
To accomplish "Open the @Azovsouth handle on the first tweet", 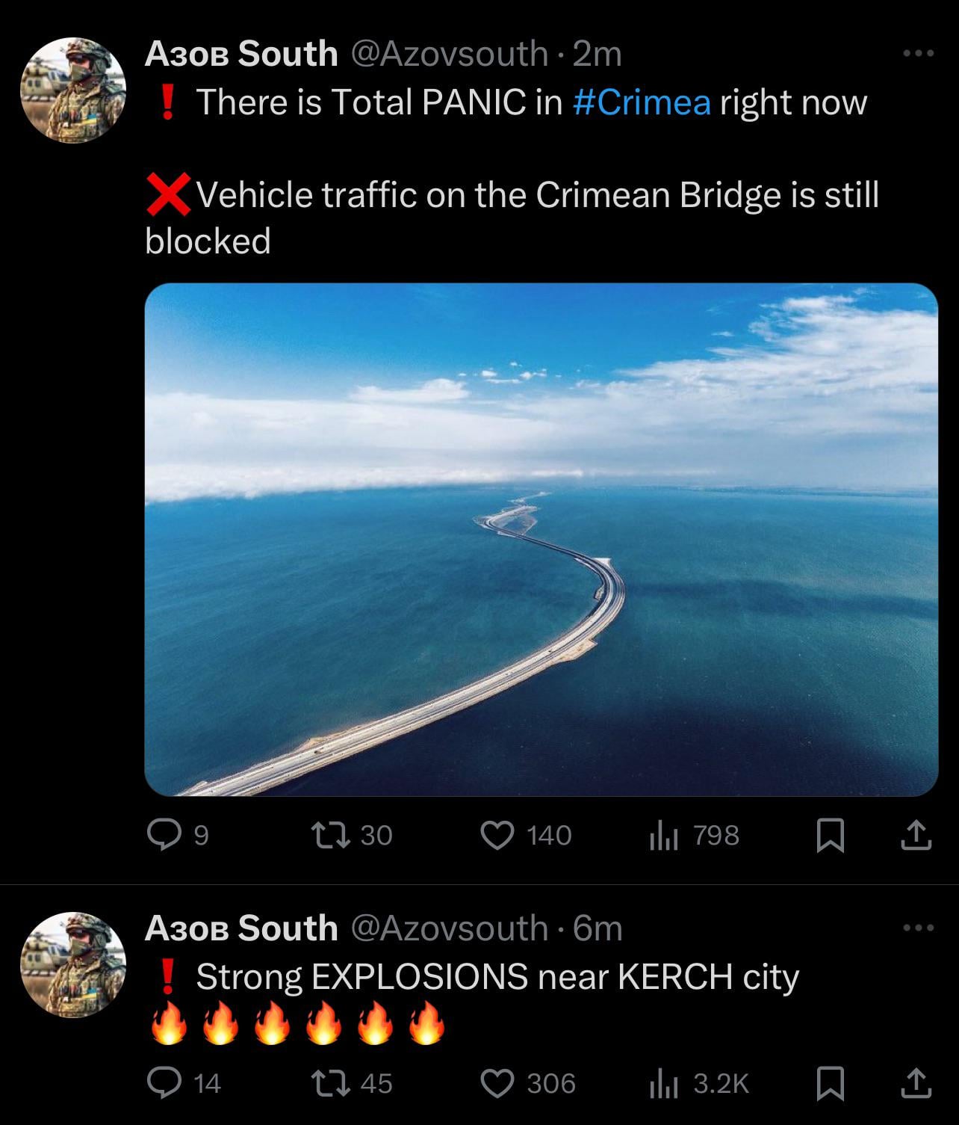I will [449, 54].
